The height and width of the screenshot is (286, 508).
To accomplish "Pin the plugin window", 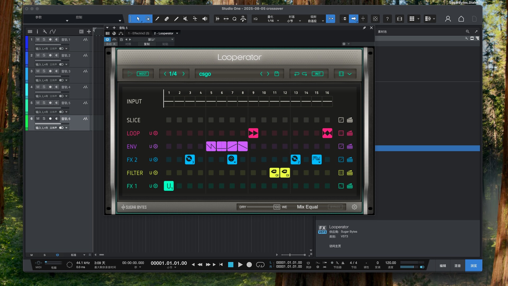I will pos(364,28).
